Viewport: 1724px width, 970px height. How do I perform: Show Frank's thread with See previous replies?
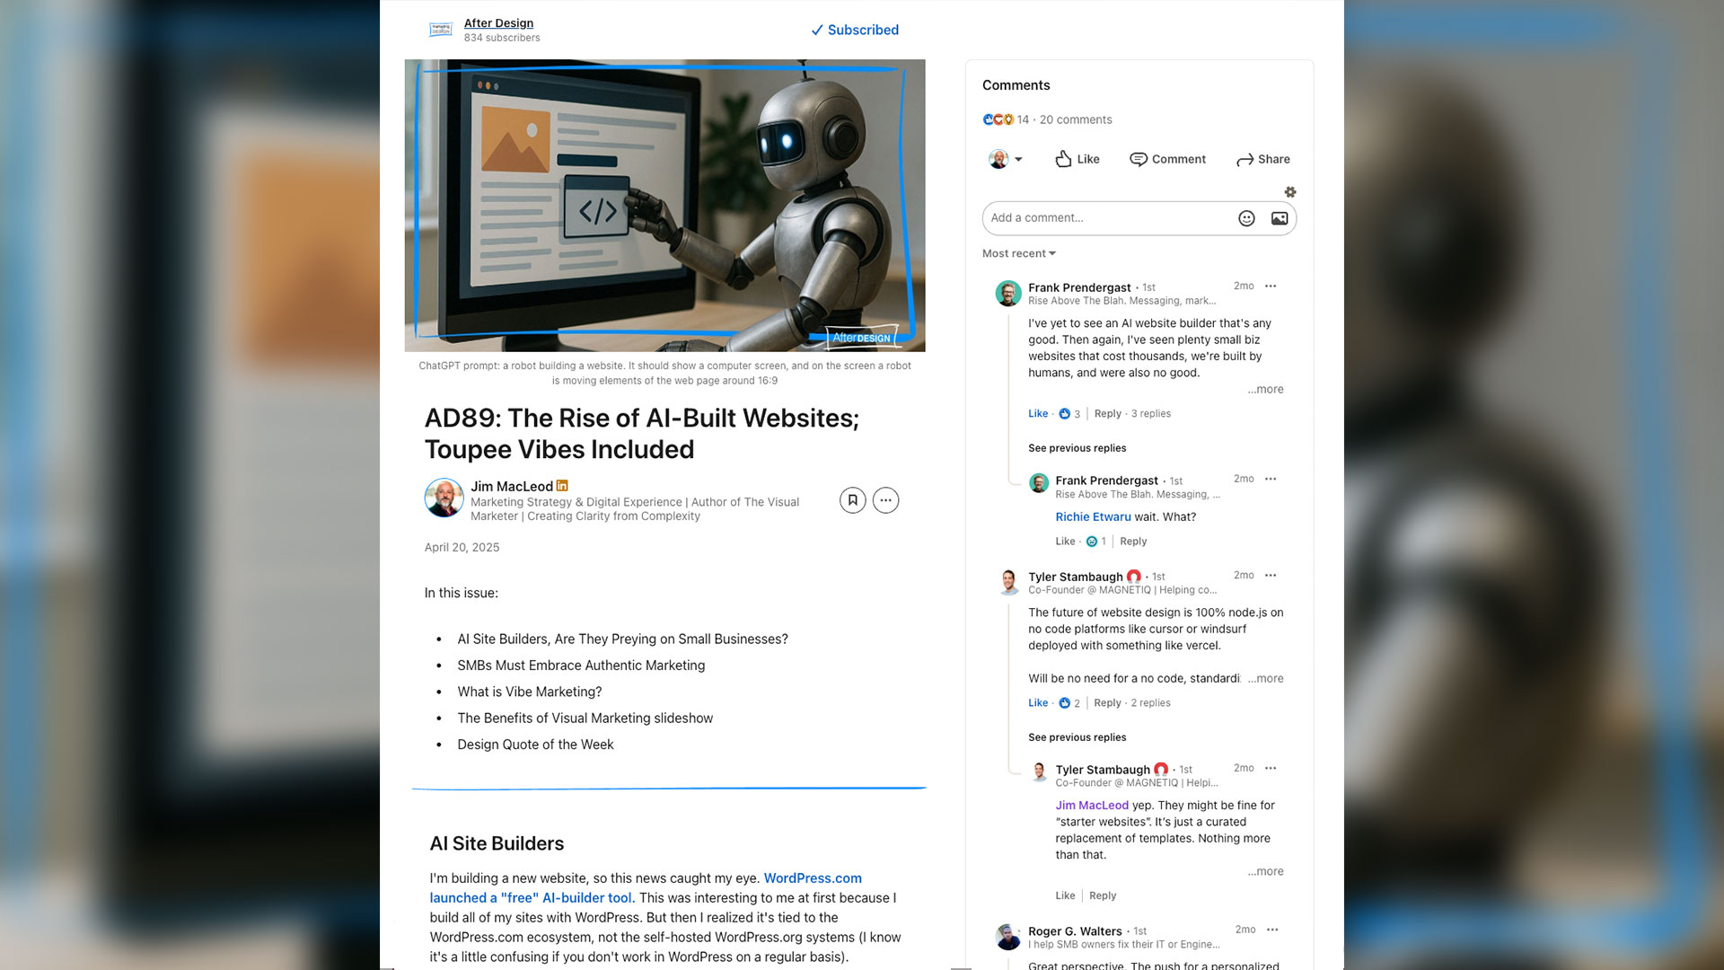point(1077,448)
